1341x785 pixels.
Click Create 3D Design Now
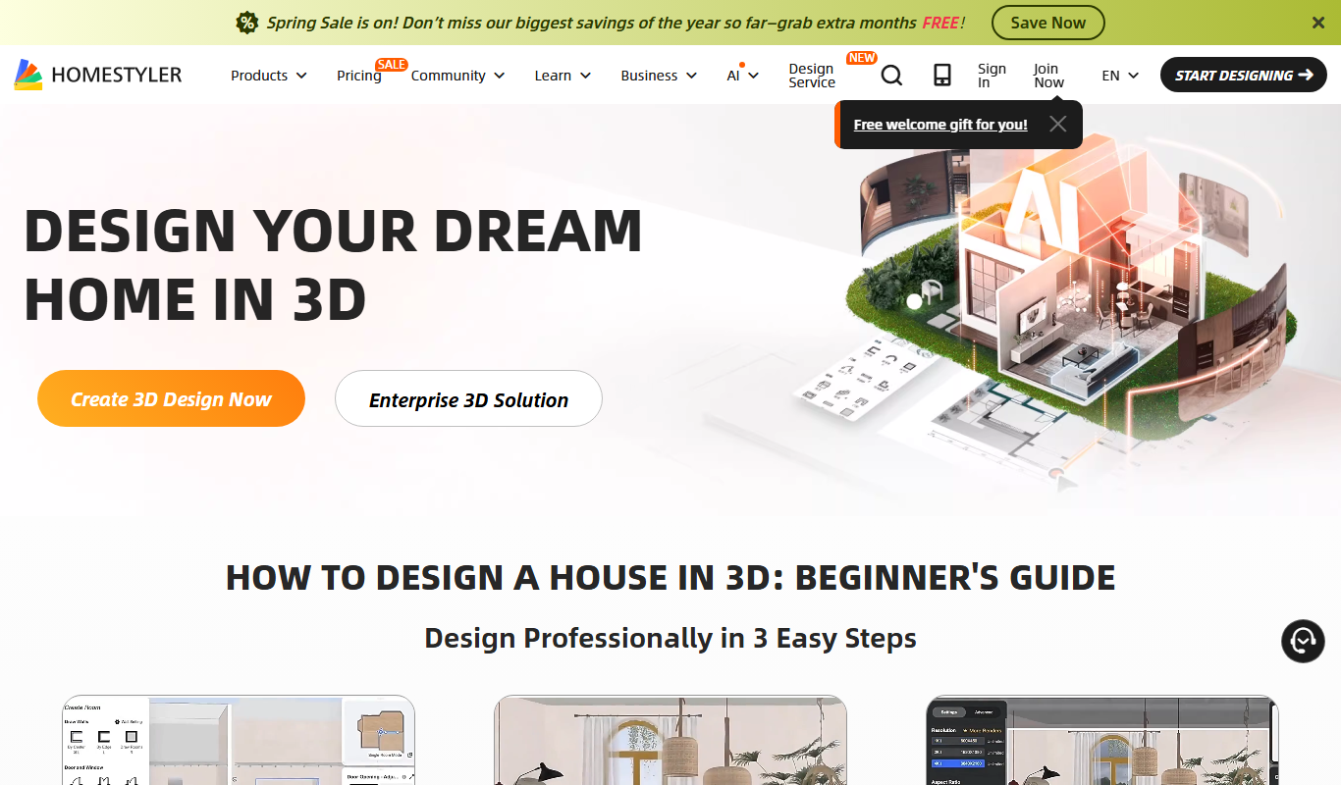click(171, 398)
